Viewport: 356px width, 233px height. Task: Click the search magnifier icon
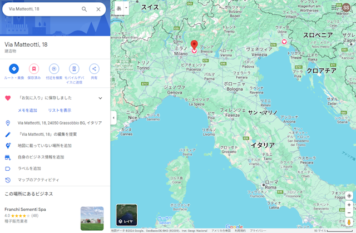pyautogui.click(x=84, y=9)
